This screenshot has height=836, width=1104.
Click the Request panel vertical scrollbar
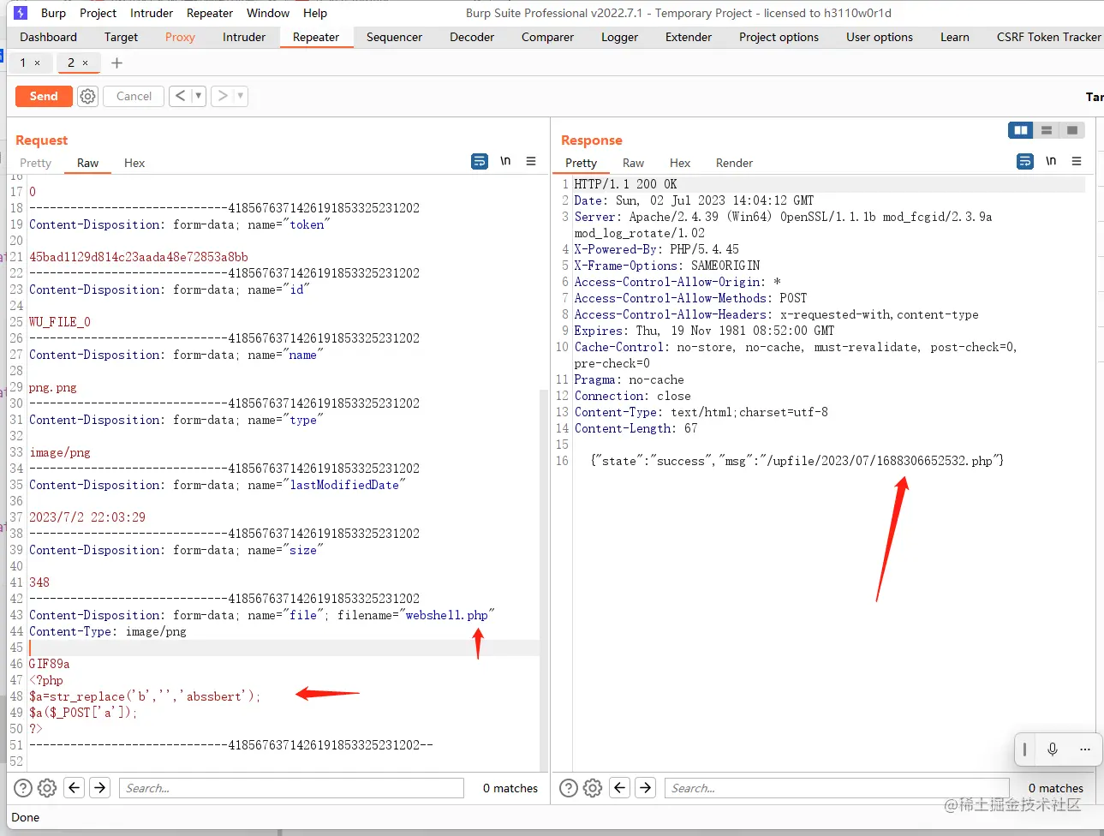(x=543, y=580)
